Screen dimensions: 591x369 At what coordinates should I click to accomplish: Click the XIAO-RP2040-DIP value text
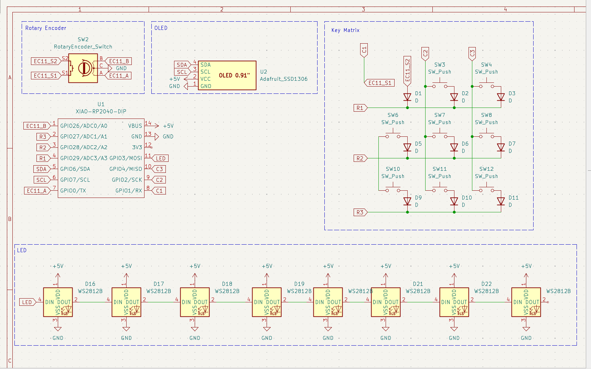pos(101,111)
